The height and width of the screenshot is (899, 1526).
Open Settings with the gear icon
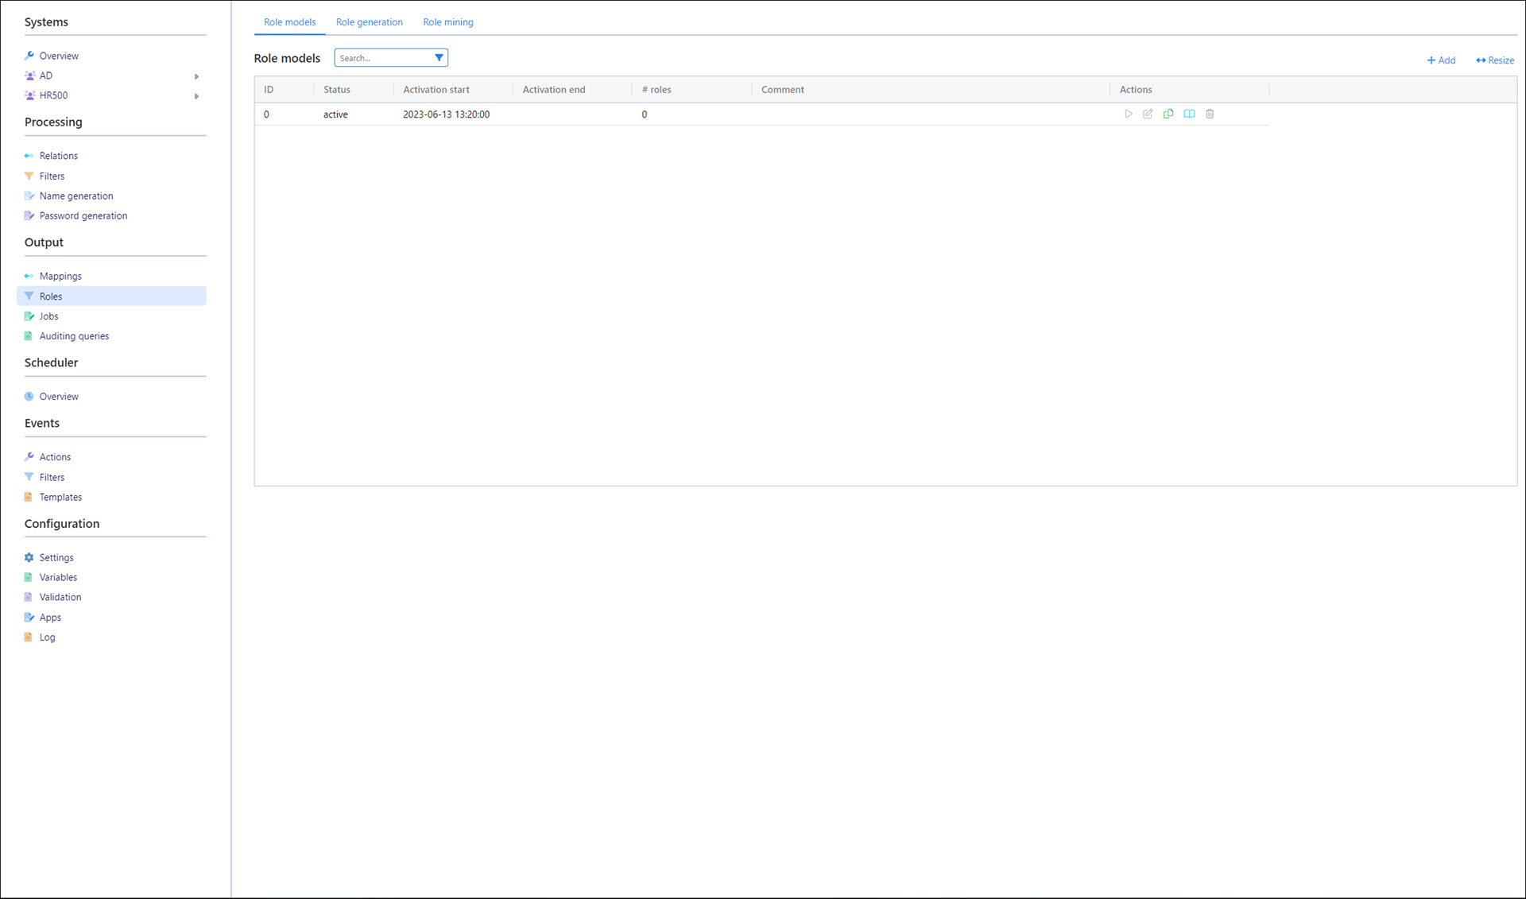coord(56,557)
